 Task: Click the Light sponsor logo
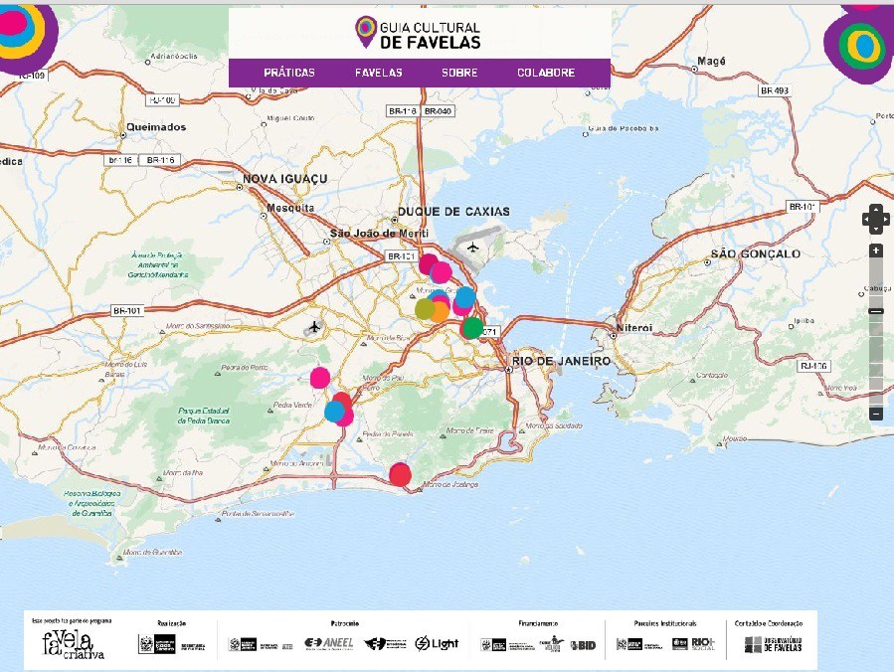(x=437, y=643)
